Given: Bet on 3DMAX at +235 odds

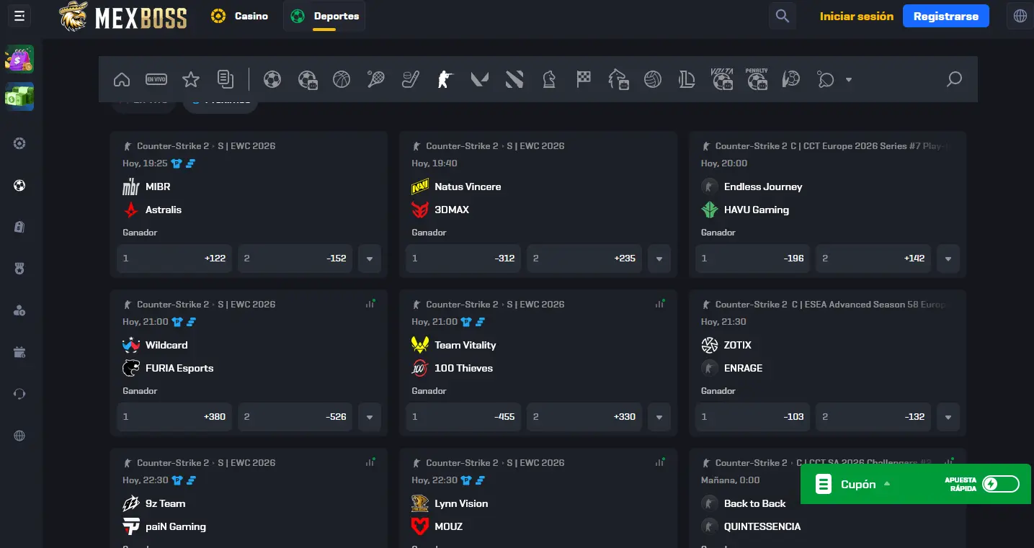Looking at the screenshot, I should [x=584, y=259].
